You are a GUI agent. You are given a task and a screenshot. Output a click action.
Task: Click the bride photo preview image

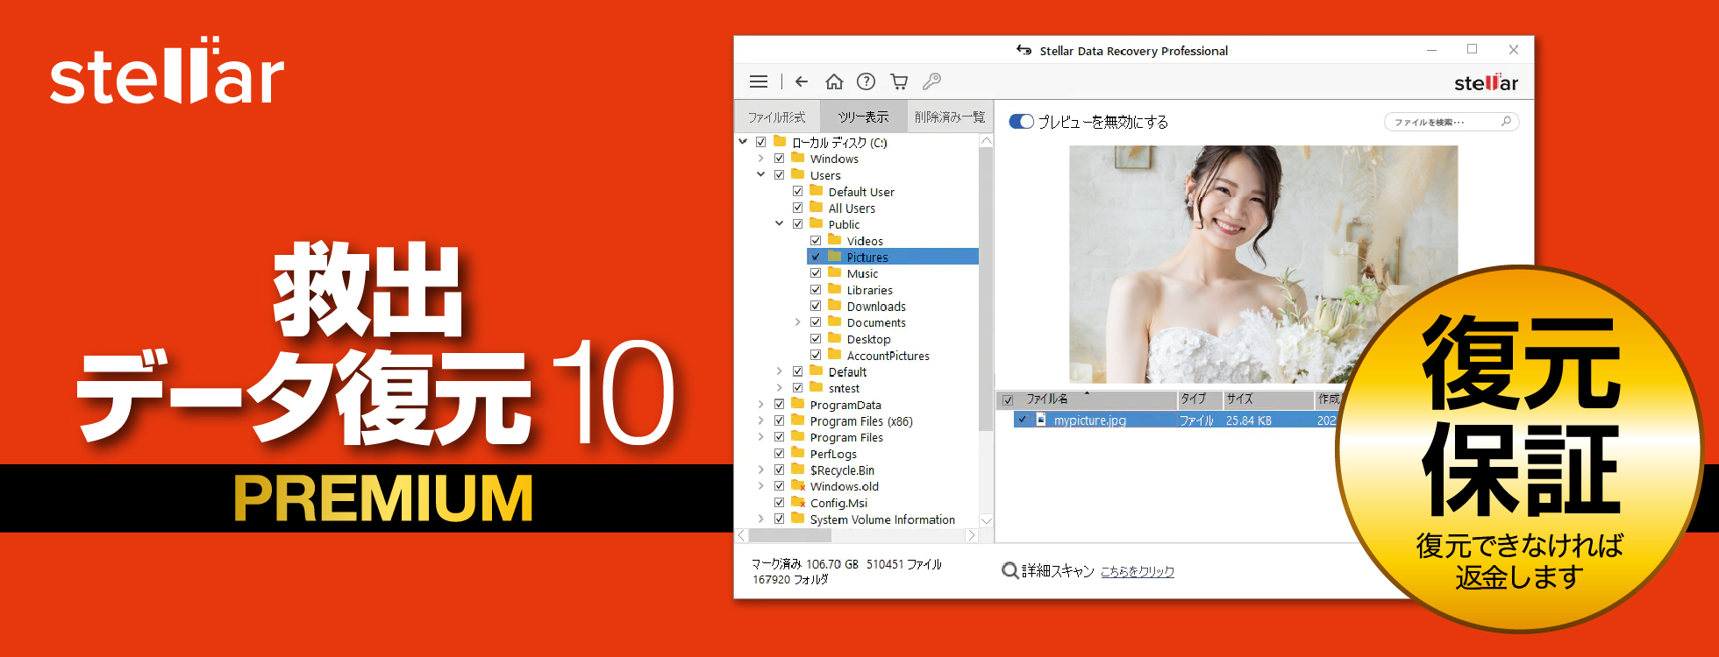click(x=1263, y=264)
